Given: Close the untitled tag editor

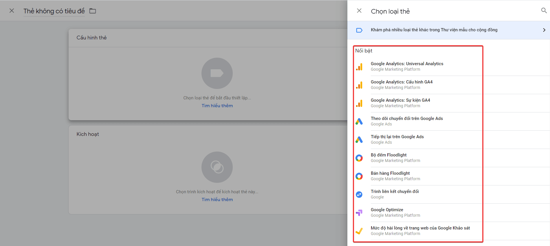Looking at the screenshot, I should 12,11.
